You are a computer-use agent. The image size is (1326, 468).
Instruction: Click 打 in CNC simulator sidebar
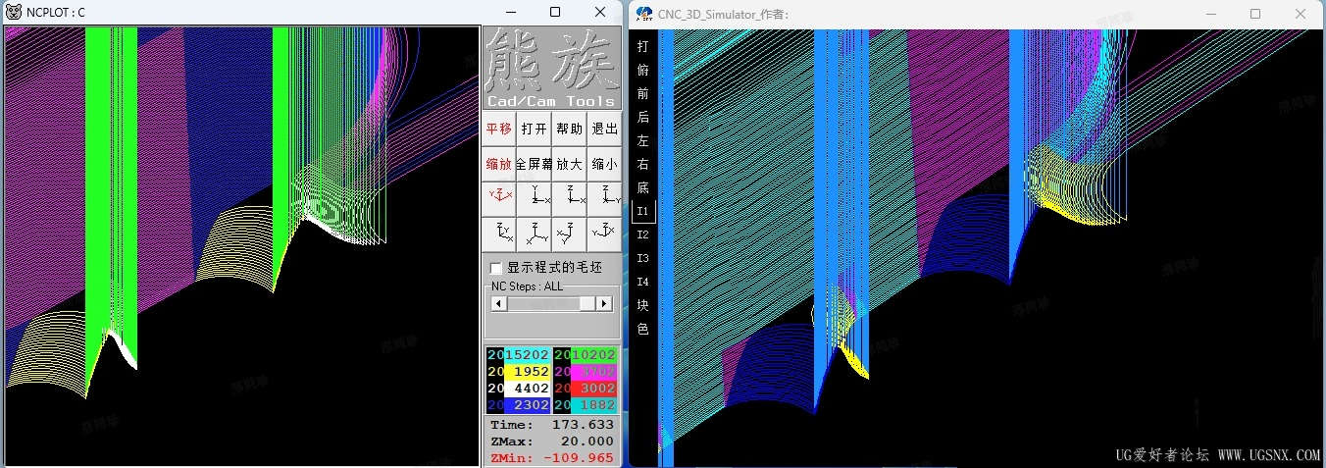(642, 46)
